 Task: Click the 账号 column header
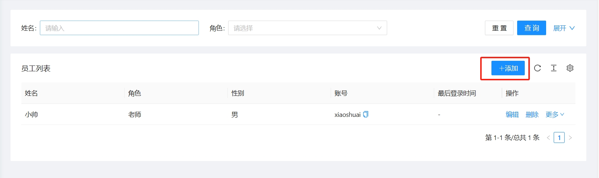pos(341,93)
